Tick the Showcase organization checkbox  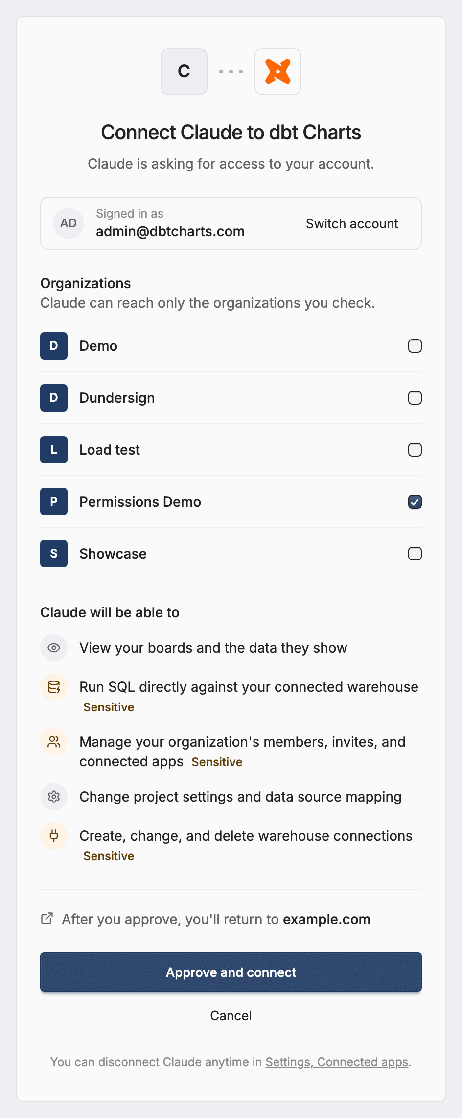coord(415,554)
